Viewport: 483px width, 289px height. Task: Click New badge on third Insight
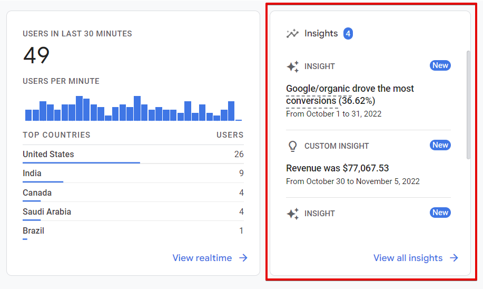pos(440,213)
